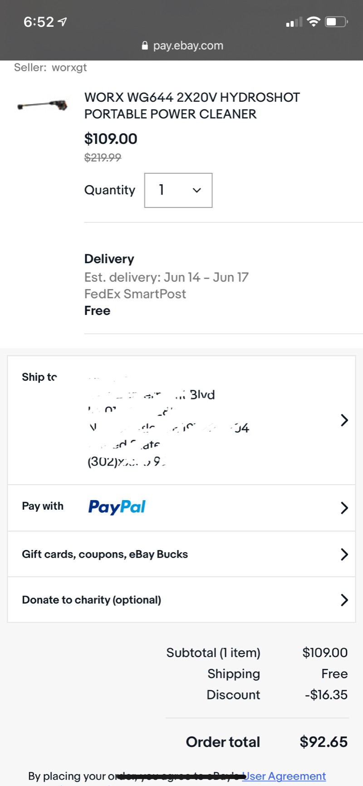Tap the battery indicator icon
The height and width of the screenshot is (786, 363).
point(336,21)
